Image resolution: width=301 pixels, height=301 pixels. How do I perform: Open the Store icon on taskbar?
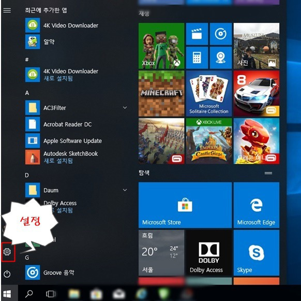point(96,294)
